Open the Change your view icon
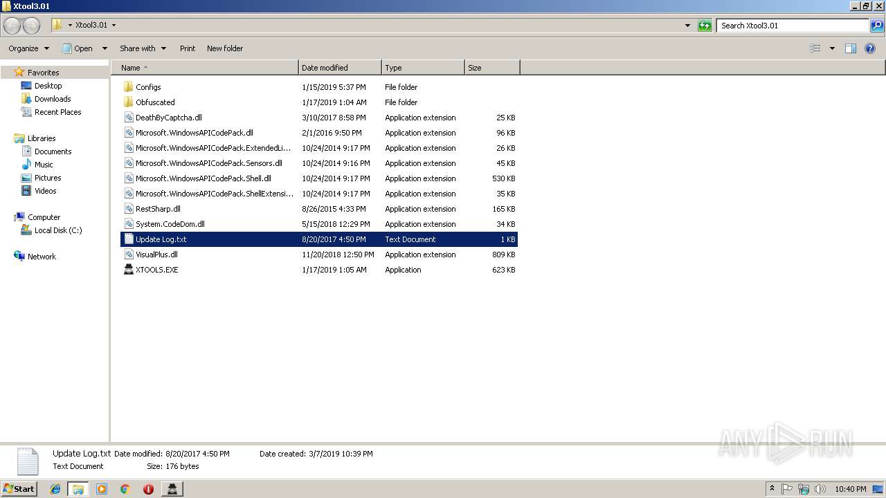Viewport: 886px width, 498px height. click(815, 48)
